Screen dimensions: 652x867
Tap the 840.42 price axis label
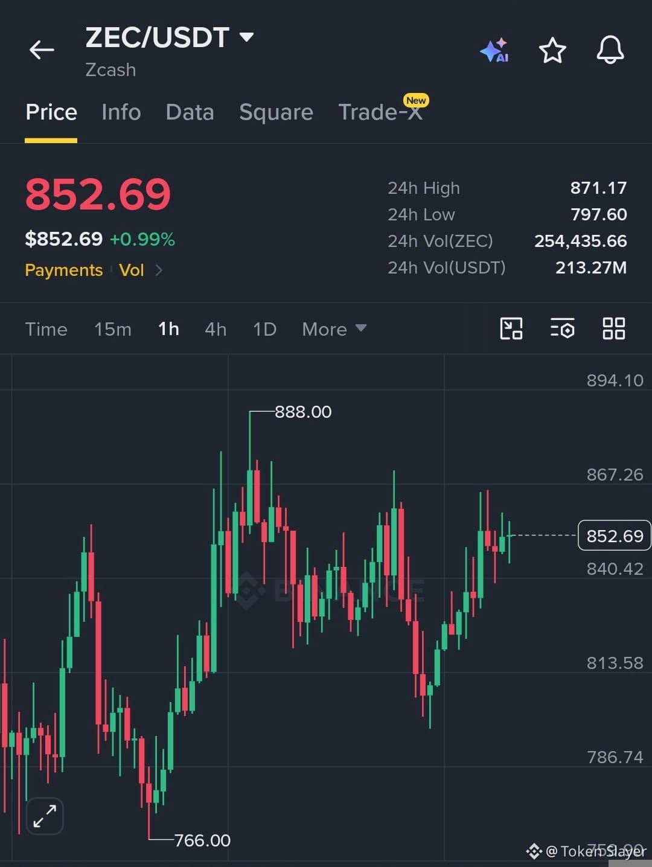615,569
